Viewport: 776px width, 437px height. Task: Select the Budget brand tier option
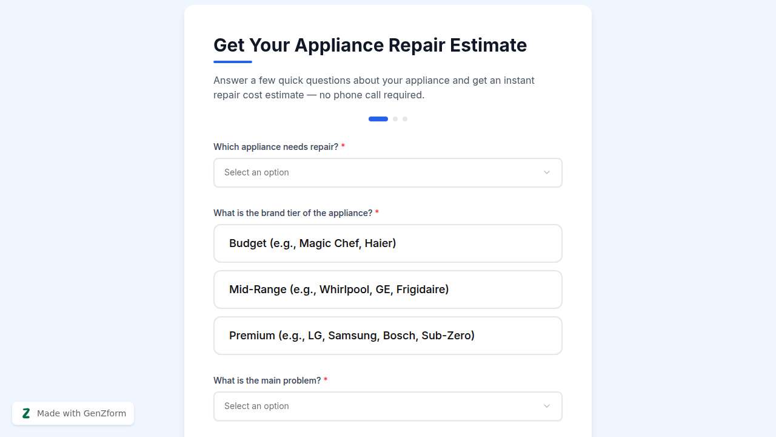[x=388, y=243]
